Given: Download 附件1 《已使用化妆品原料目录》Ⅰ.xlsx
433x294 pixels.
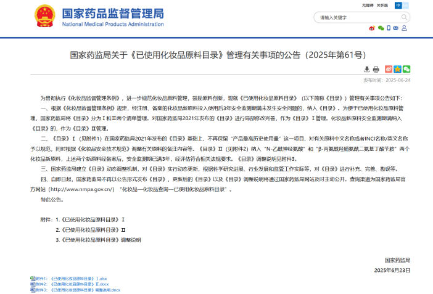Looking at the screenshot, I should point(72,279).
